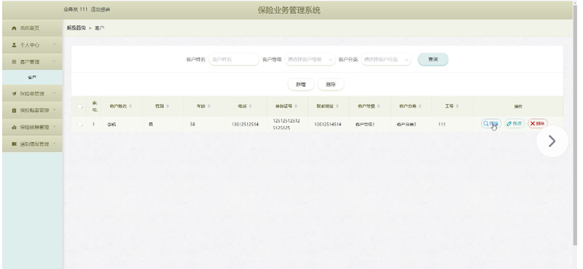Click the 查询 search button
This screenshot has height=269, width=583.
[x=433, y=59]
